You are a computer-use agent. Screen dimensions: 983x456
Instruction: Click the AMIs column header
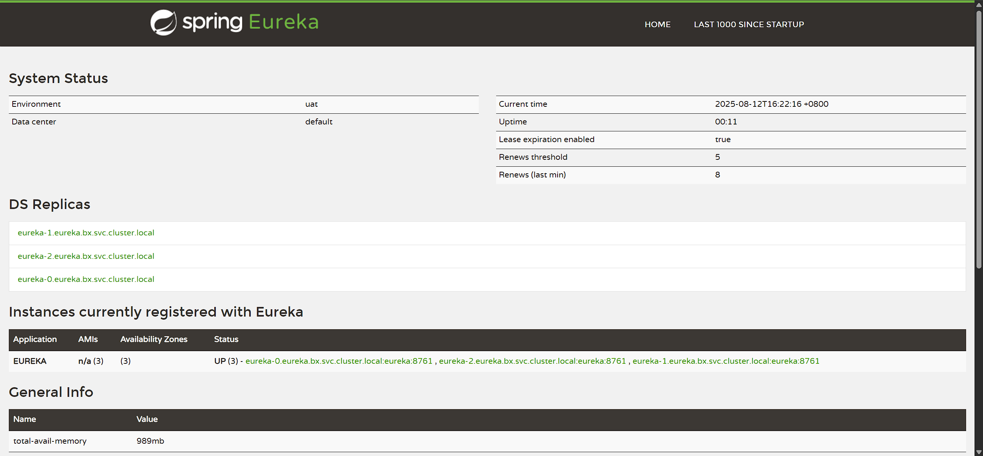pos(88,340)
